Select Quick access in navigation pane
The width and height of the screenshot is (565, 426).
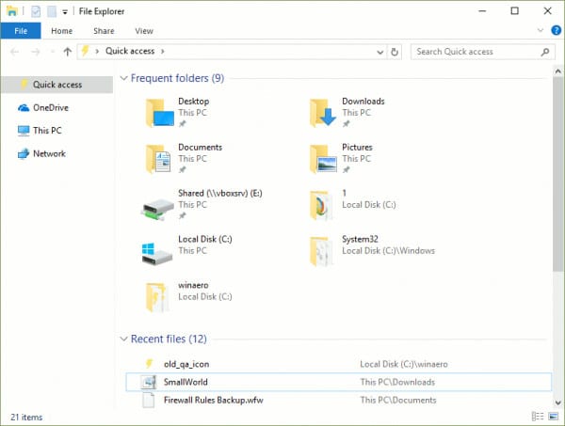56,85
